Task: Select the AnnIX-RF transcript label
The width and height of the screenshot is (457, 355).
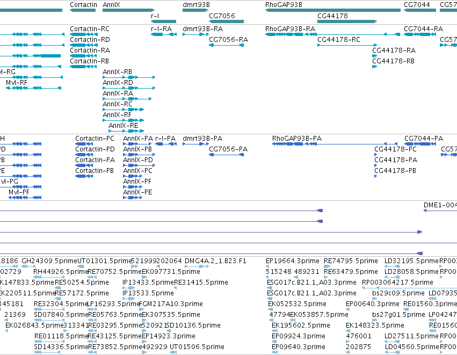Action: [117, 115]
